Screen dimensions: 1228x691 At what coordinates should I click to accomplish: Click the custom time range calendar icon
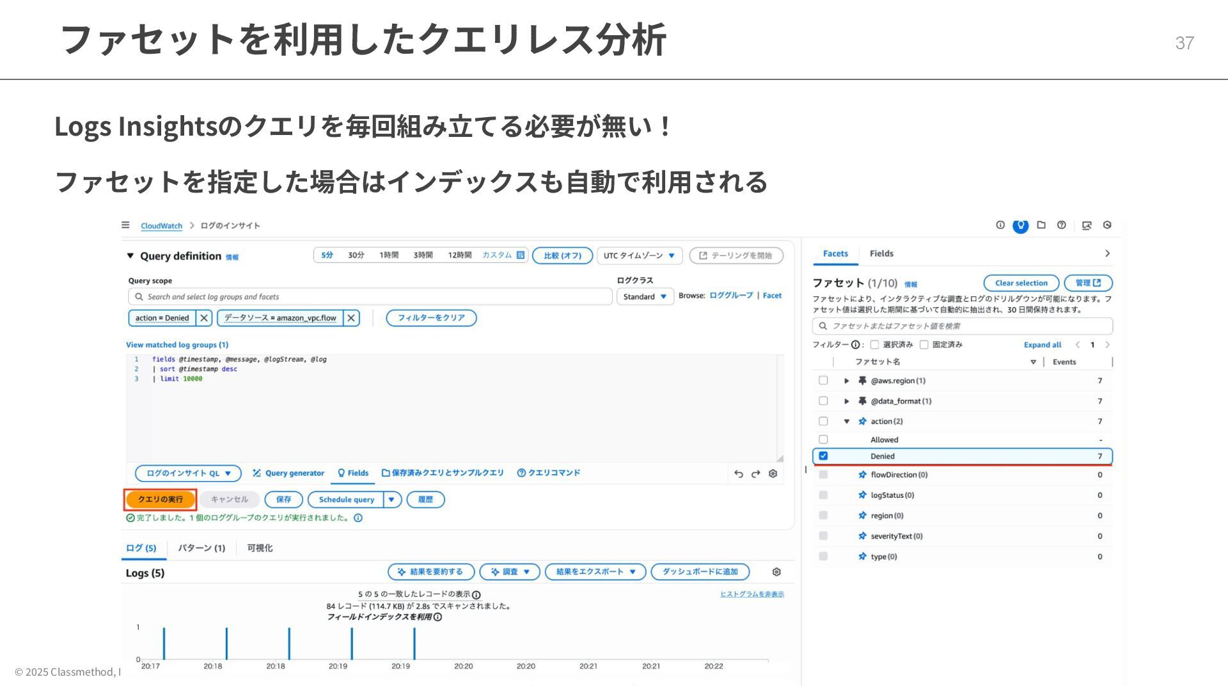pyautogui.click(x=521, y=255)
